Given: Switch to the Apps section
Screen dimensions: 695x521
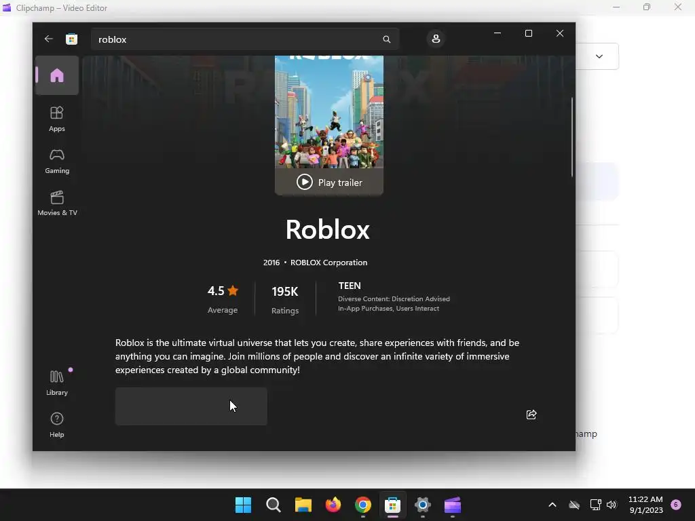Looking at the screenshot, I should click(x=57, y=119).
